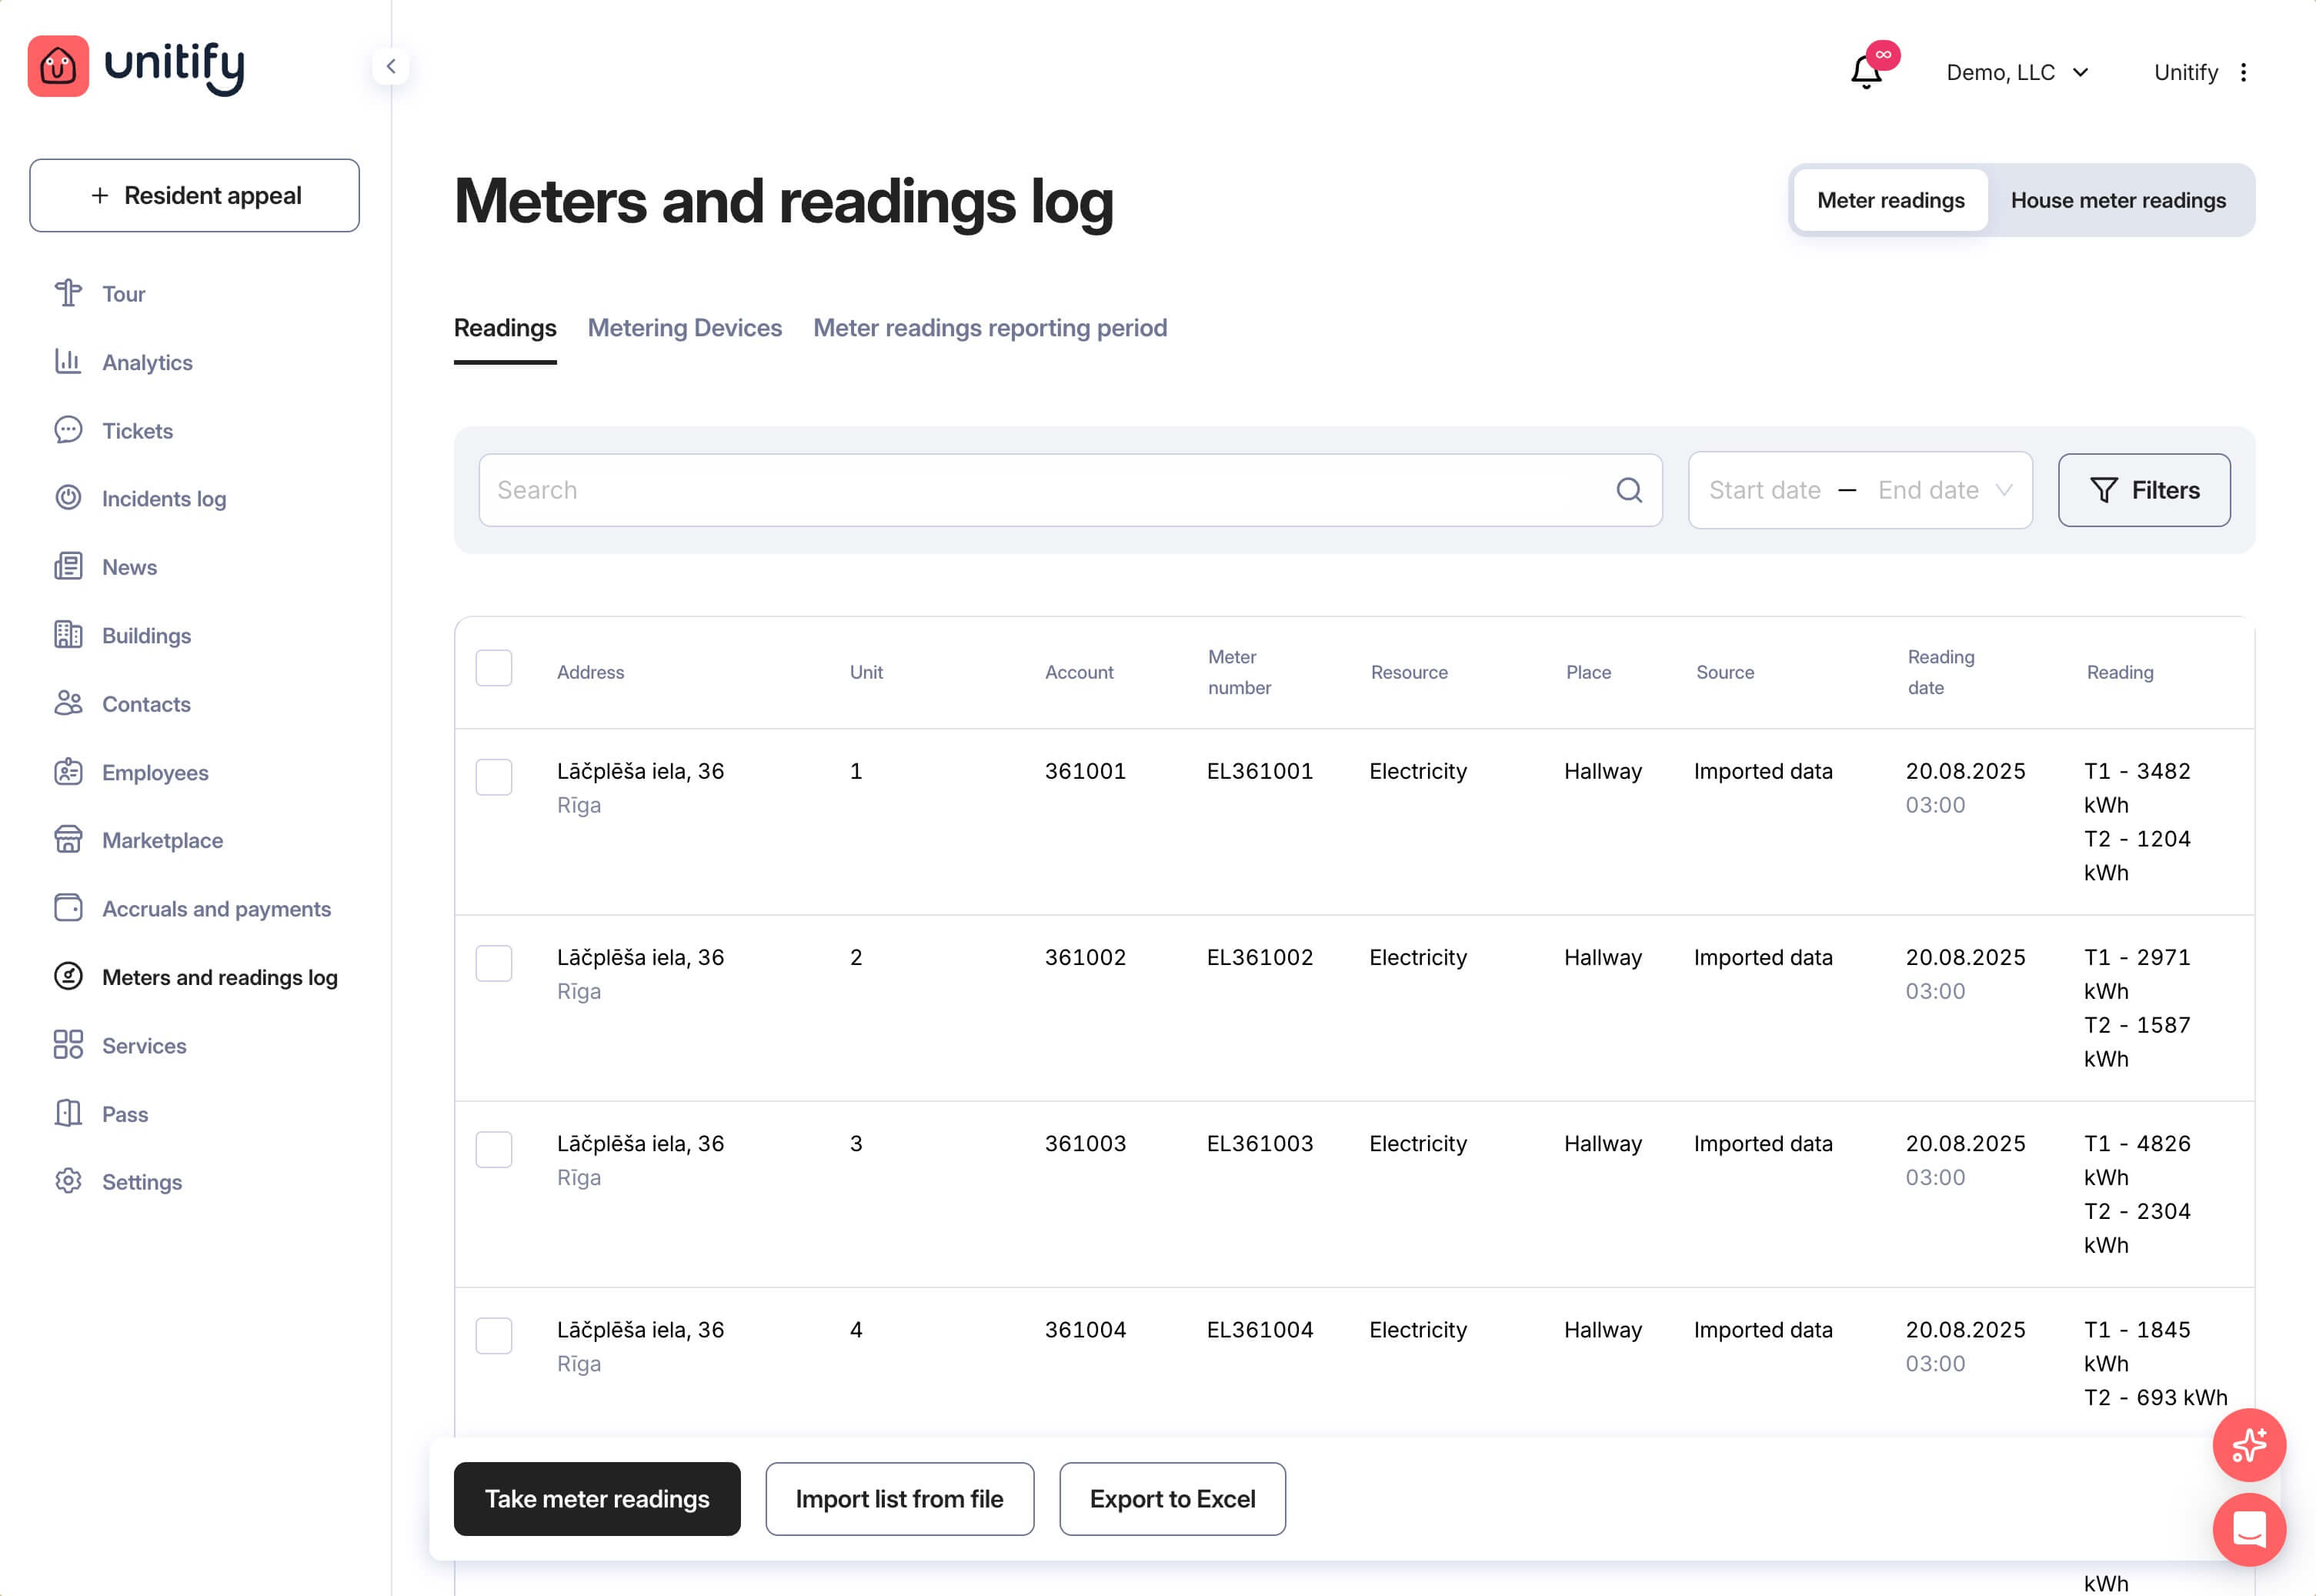Screen dimensions: 2316x1596
Task: Click the Take meter readings button
Action: pyautogui.click(x=597, y=1498)
